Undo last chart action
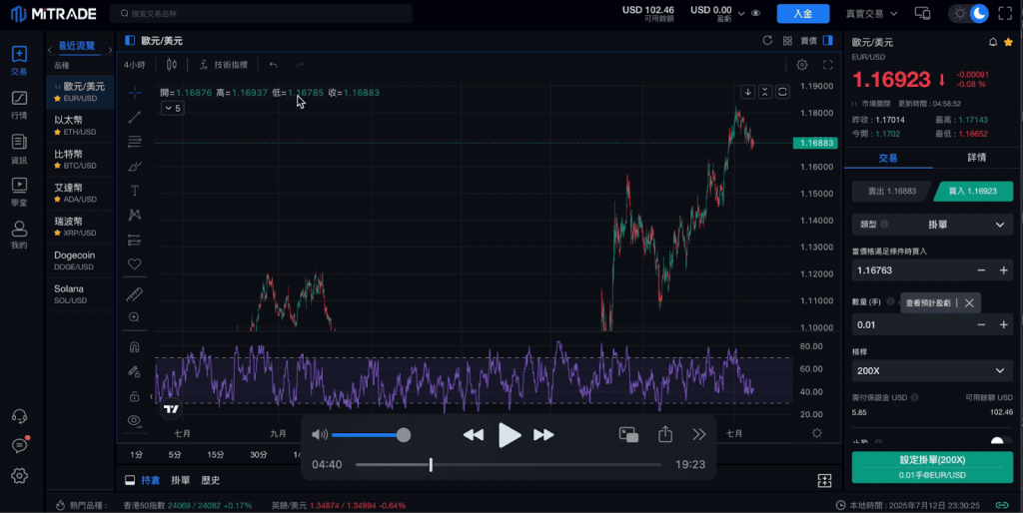The width and height of the screenshot is (1023, 513). coord(274,65)
